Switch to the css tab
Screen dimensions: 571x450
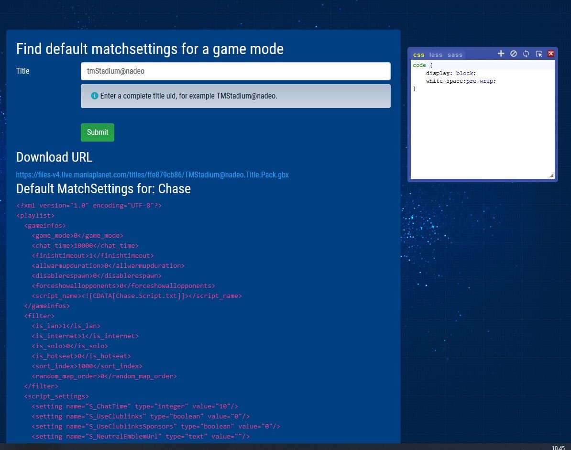pyautogui.click(x=418, y=55)
